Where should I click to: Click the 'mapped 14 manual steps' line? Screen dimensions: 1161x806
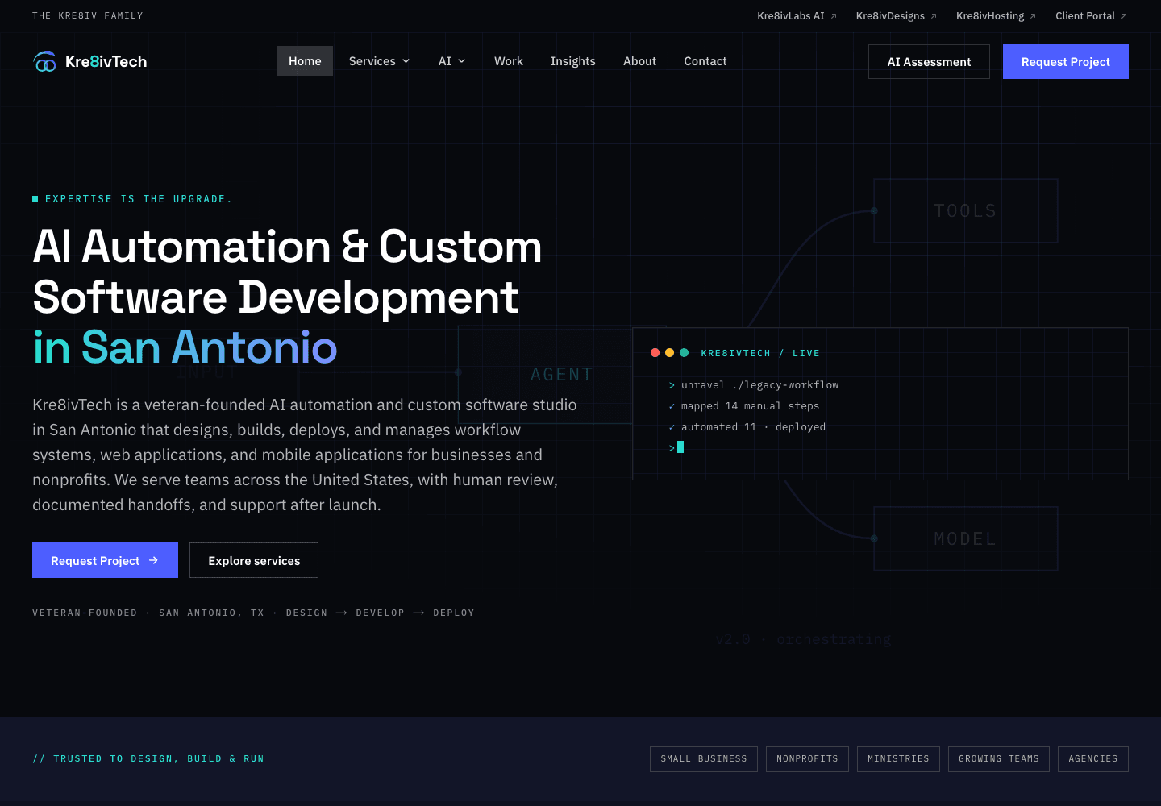point(750,406)
